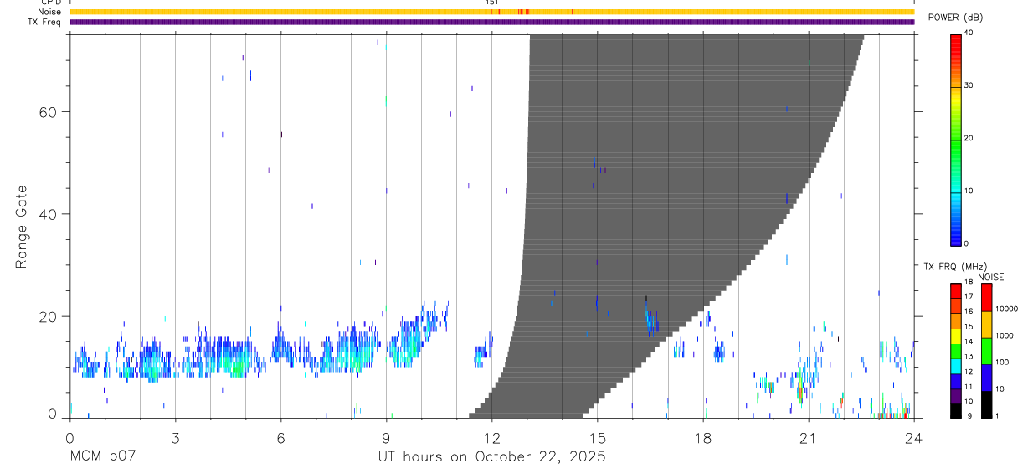Click the yellow segment of the NOISE legend
Viewport: 1028px width, 474px height.
tap(985, 324)
